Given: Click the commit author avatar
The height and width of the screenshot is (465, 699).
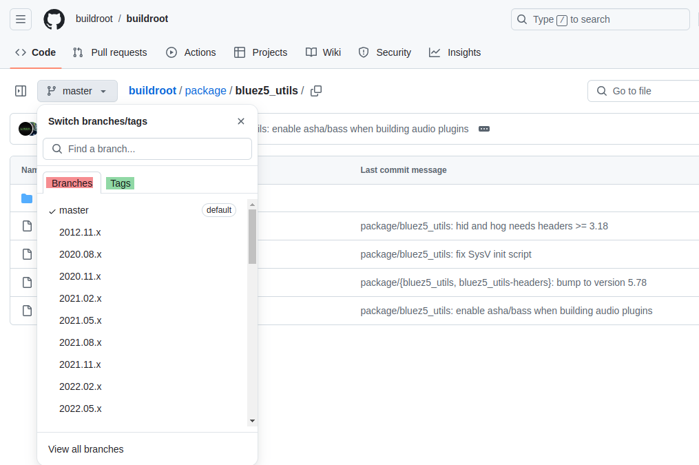Looking at the screenshot, I should click(26, 129).
